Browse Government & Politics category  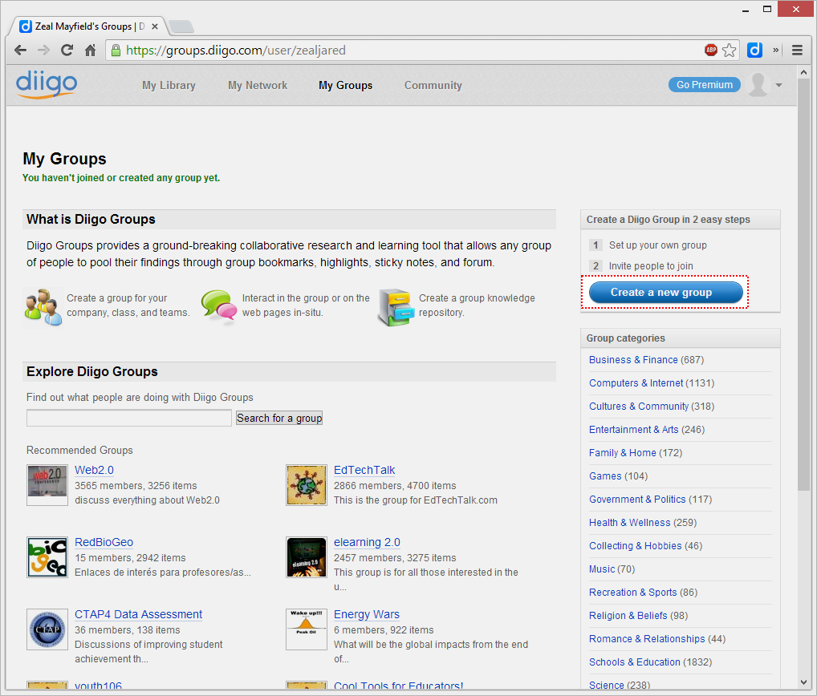[637, 500]
